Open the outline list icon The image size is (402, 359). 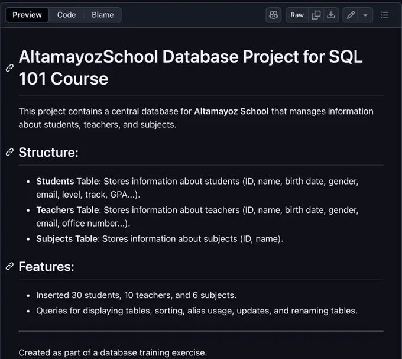tap(384, 15)
